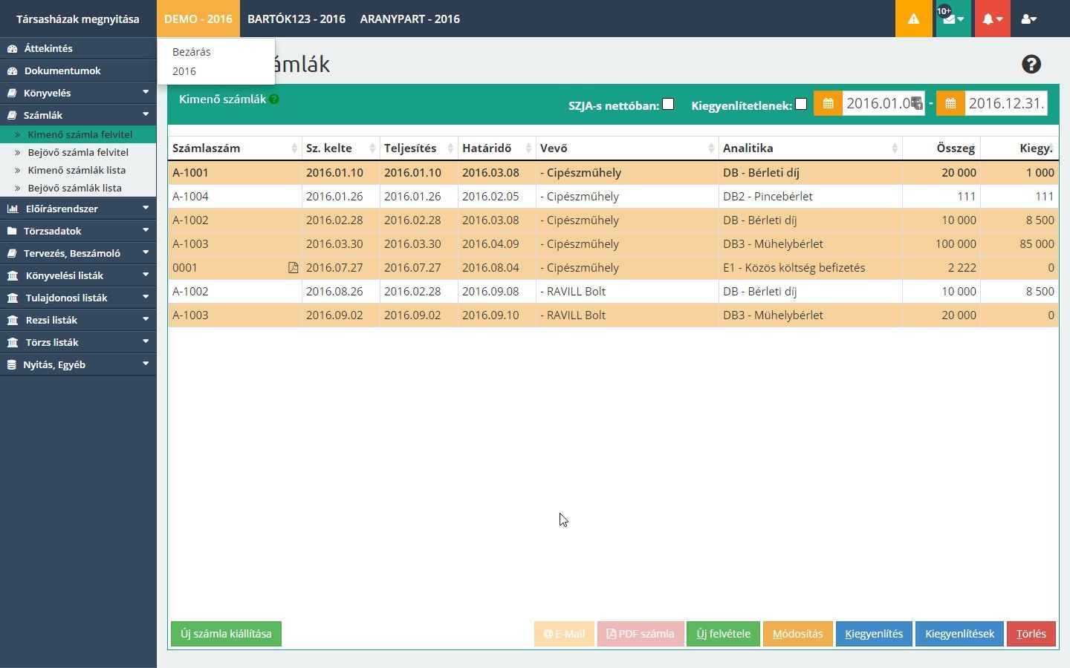The height and width of the screenshot is (668, 1070).
Task: Expand the Törzsadatok sidebar menu
Action: (x=78, y=231)
